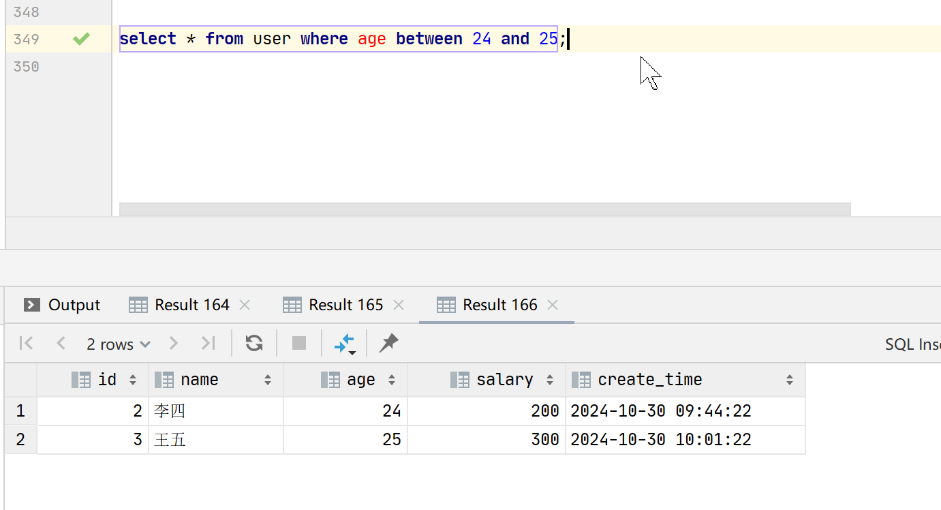The height and width of the screenshot is (510, 941).
Task: Sort by the id column arrows
Action: [133, 380]
